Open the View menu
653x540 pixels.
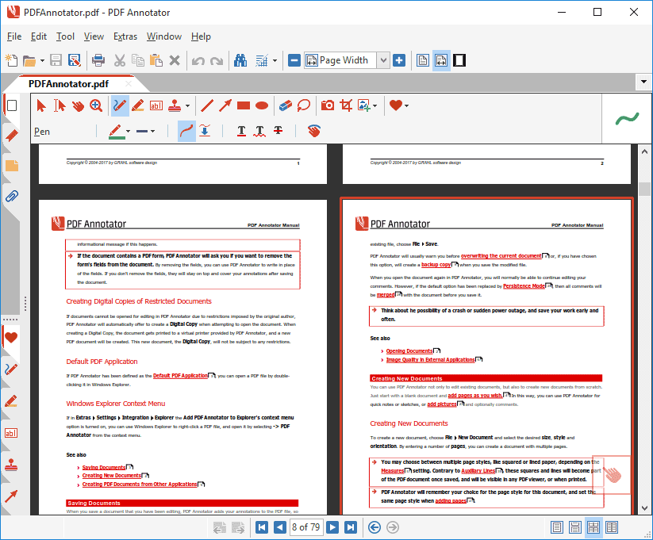pyautogui.click(x=94, y=36)
